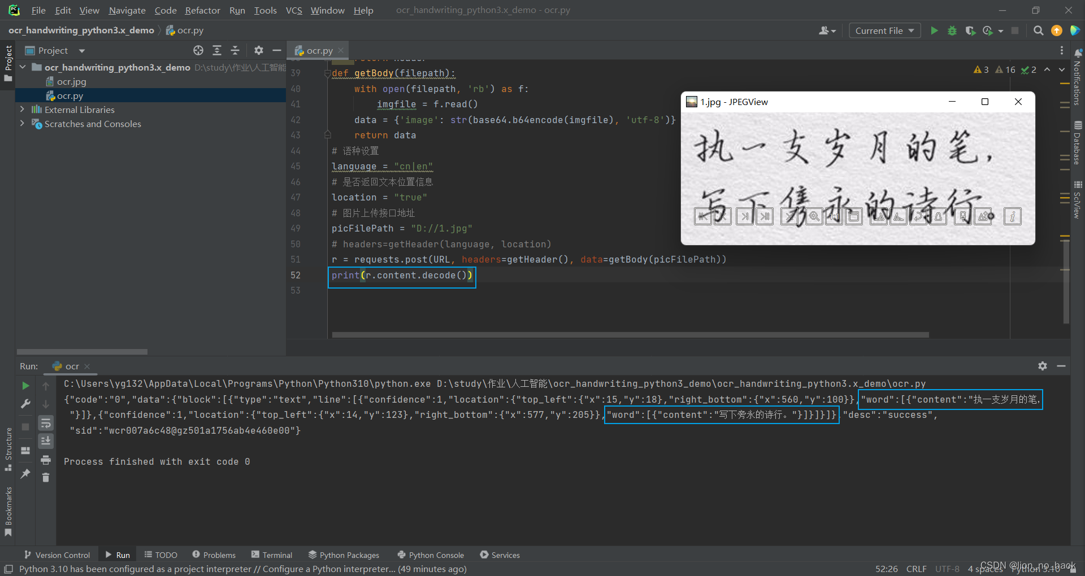The width and height of the screenshot is (1085, 576).
Task: Open Python Console tool window
Action: click(x=431, y=555)
